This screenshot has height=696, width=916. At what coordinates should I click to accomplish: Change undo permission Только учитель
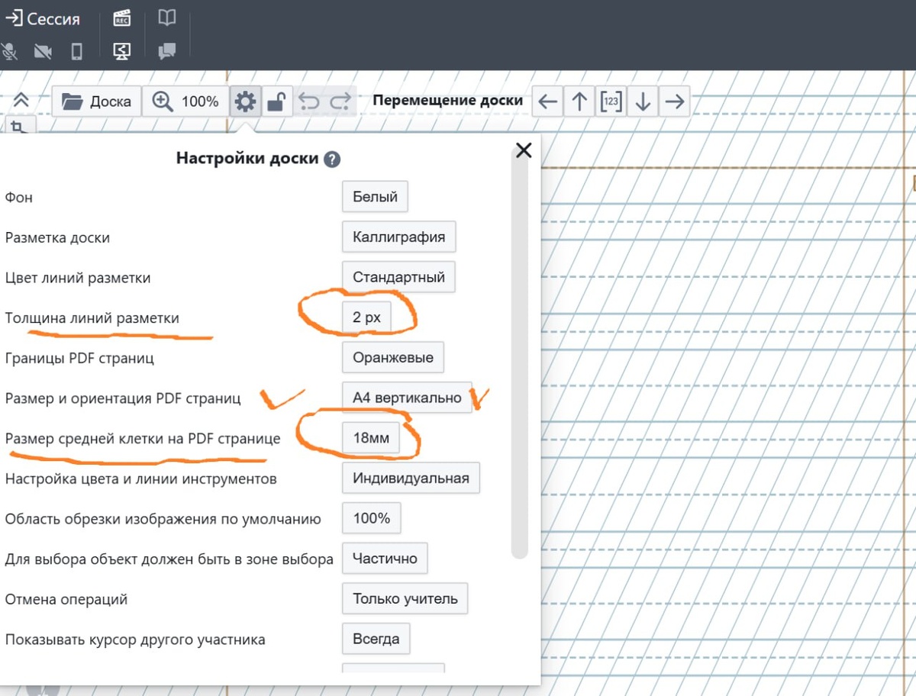pos(405,598)
